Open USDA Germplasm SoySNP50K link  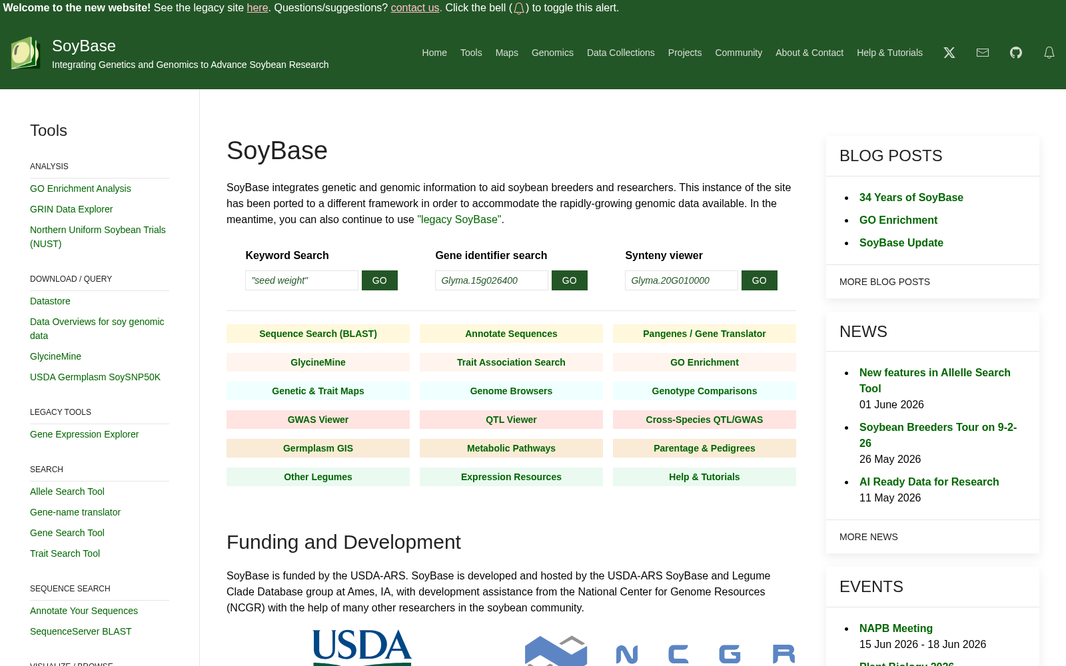click(95, 377)
